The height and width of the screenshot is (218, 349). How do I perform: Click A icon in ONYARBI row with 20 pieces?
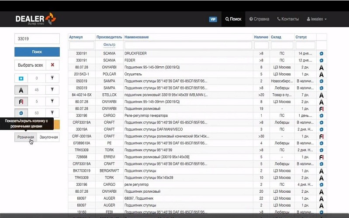click(x=321, y=192)
